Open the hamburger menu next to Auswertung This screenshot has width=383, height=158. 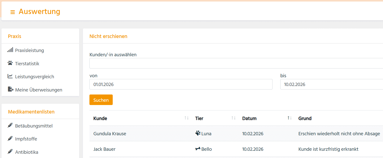tap(13, 12)
